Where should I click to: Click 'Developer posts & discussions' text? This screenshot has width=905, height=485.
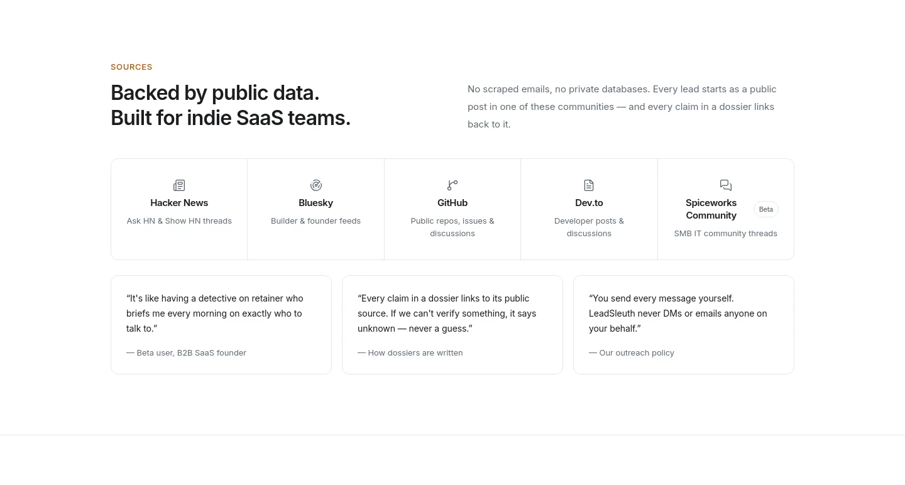point(589,227)
